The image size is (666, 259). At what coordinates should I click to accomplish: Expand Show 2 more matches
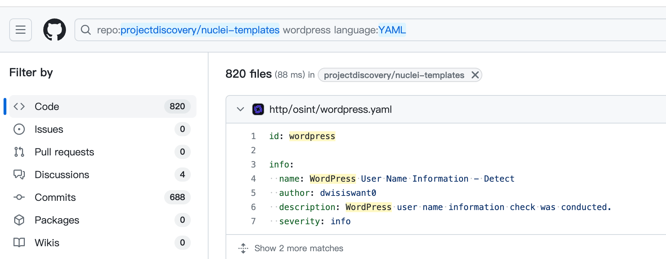tap(299, 248)
